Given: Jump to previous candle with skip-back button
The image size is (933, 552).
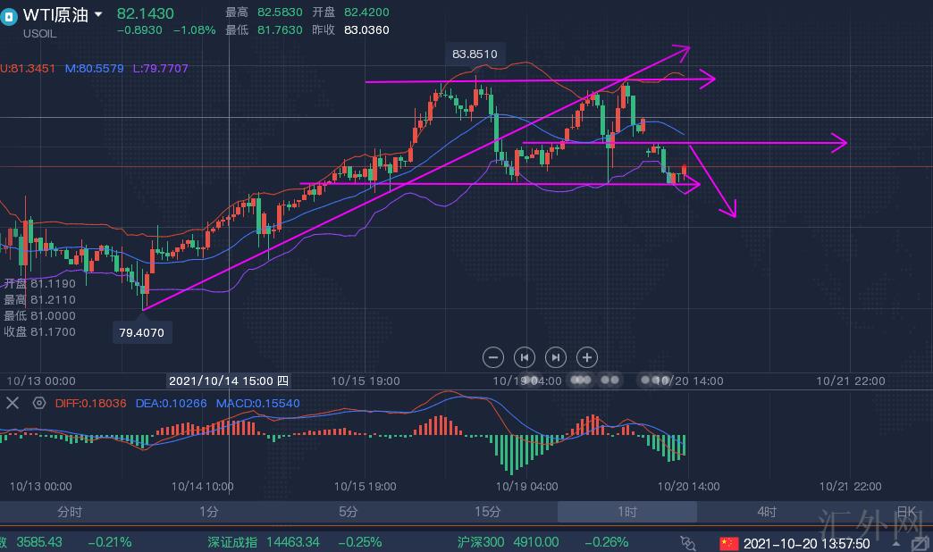Looking at the screenshot, I should pyautogui.click(x=525, y=357).
